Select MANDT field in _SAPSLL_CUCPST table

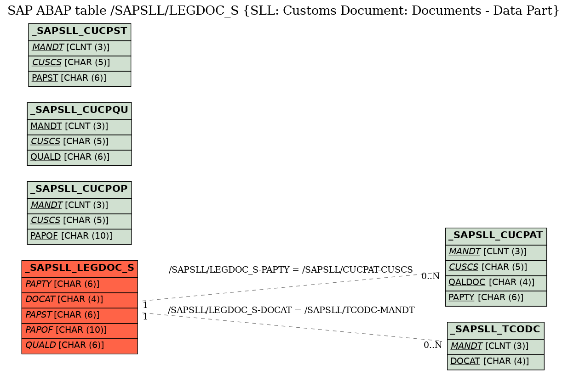(x=80, y=48)
